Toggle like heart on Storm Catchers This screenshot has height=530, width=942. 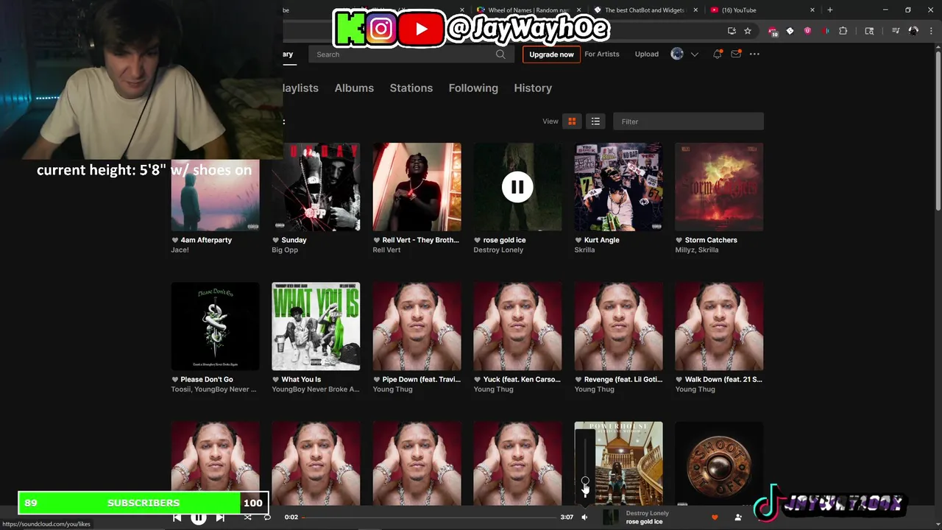(x=679, y=240)
